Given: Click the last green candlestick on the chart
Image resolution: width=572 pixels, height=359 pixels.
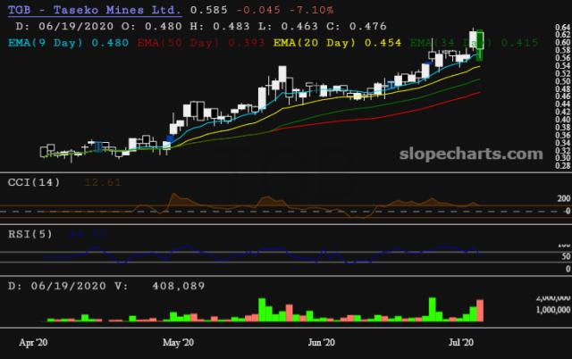Looking at the screenshot, I should [481, 41].
